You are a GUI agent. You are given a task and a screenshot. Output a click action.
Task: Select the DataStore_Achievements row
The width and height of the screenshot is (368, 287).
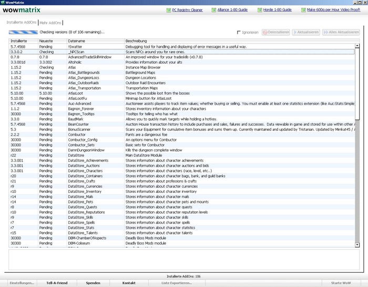tap(182, 160)
